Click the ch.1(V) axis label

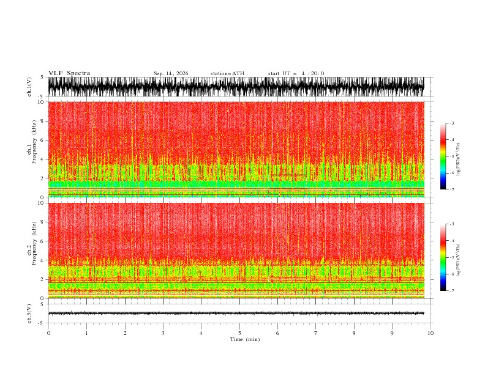(x=29, y=87)
